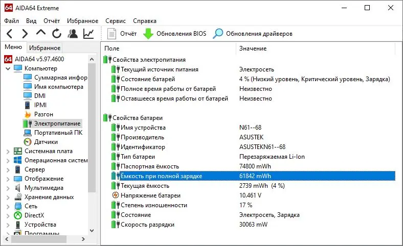Click the sidebar scroll down arrow
This screenshot has width=403, height=246.
pyautogui.click(x=92, y=230)
